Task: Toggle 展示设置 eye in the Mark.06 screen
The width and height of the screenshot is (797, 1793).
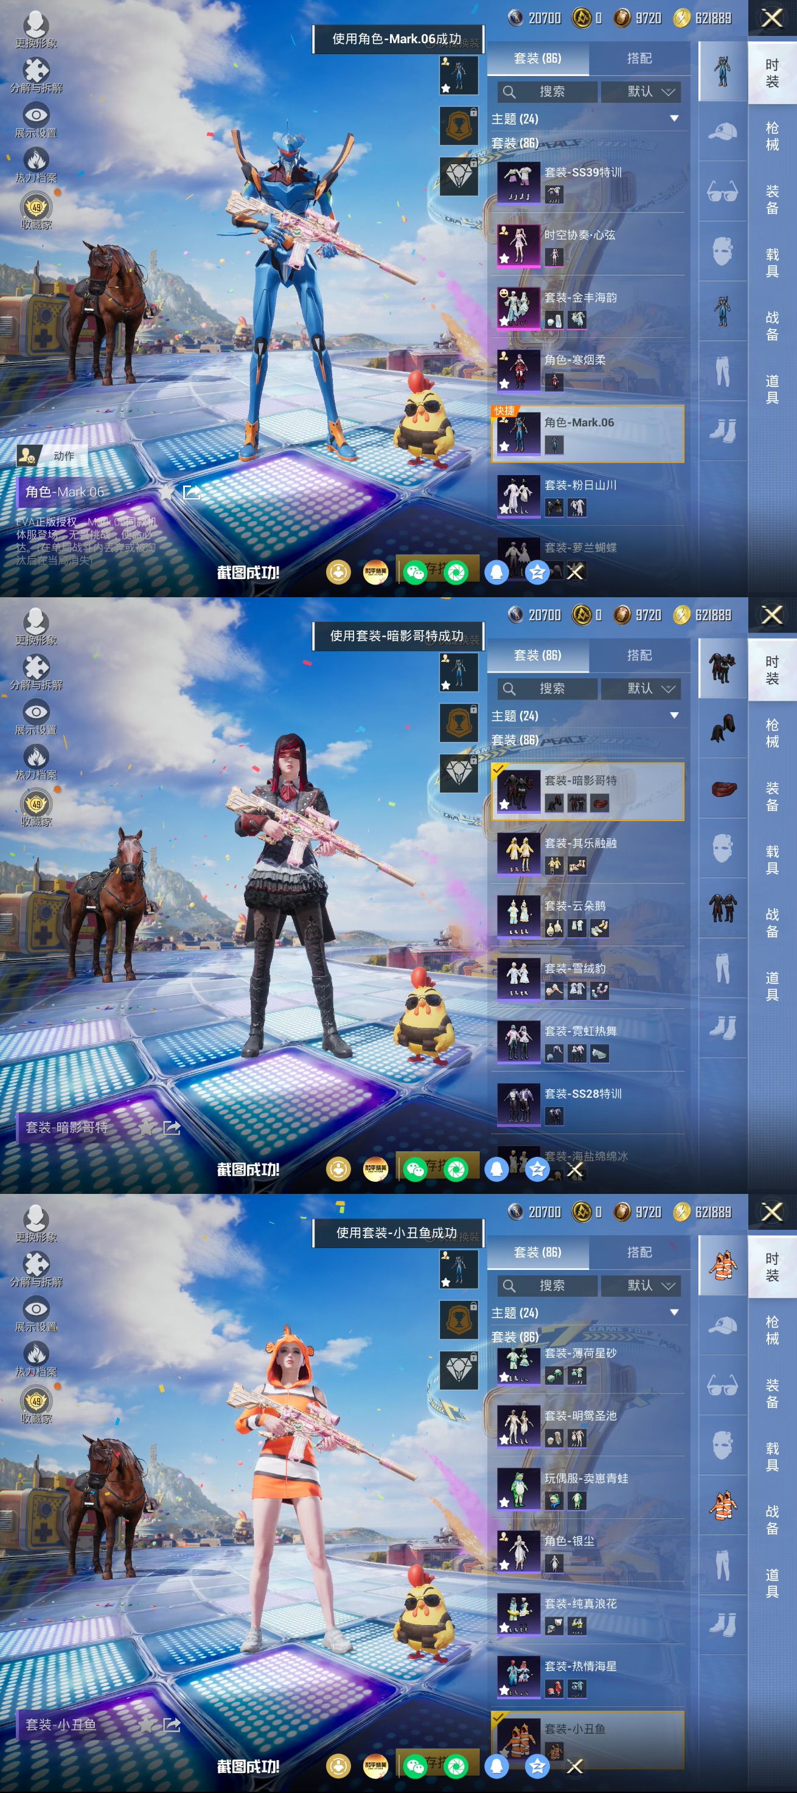Action: [x=36, y=115]
